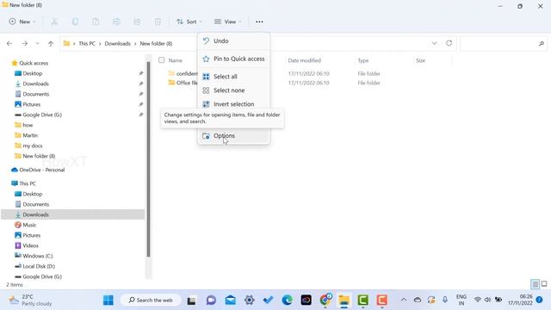Click the Cut scissors icon

click(x=54, y=22)
